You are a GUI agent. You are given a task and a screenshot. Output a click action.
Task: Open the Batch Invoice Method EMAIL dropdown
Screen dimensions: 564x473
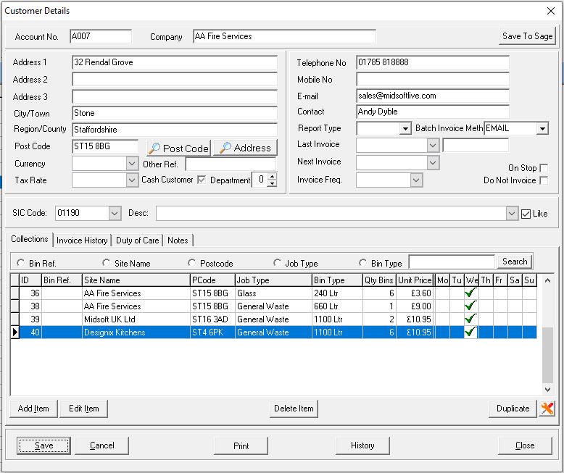pyautogui.click(x=542, y=128)
